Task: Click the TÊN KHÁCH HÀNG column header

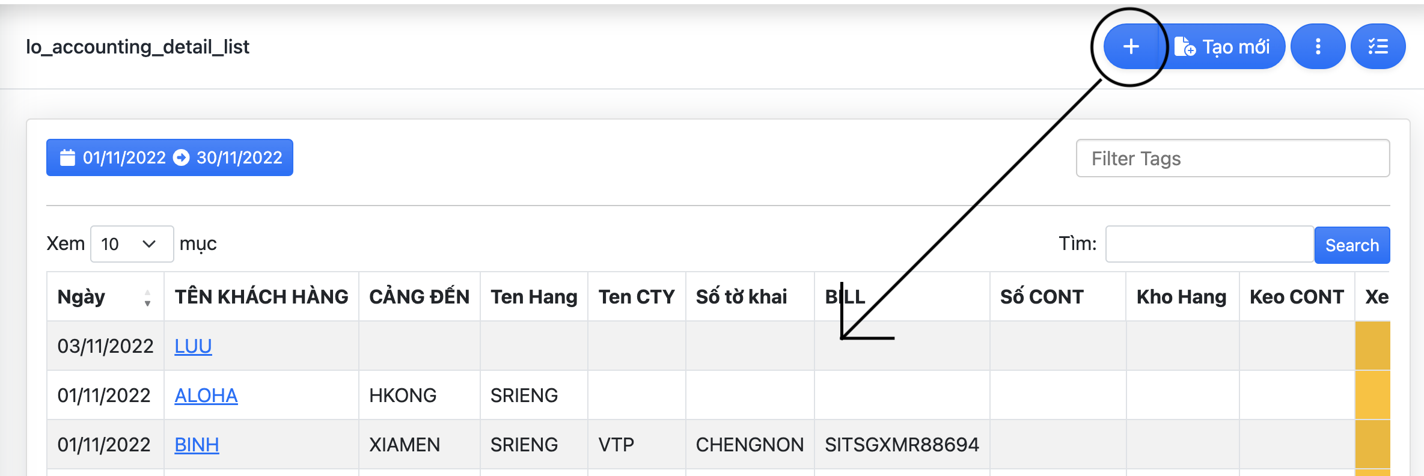Action: pos(261,297)
